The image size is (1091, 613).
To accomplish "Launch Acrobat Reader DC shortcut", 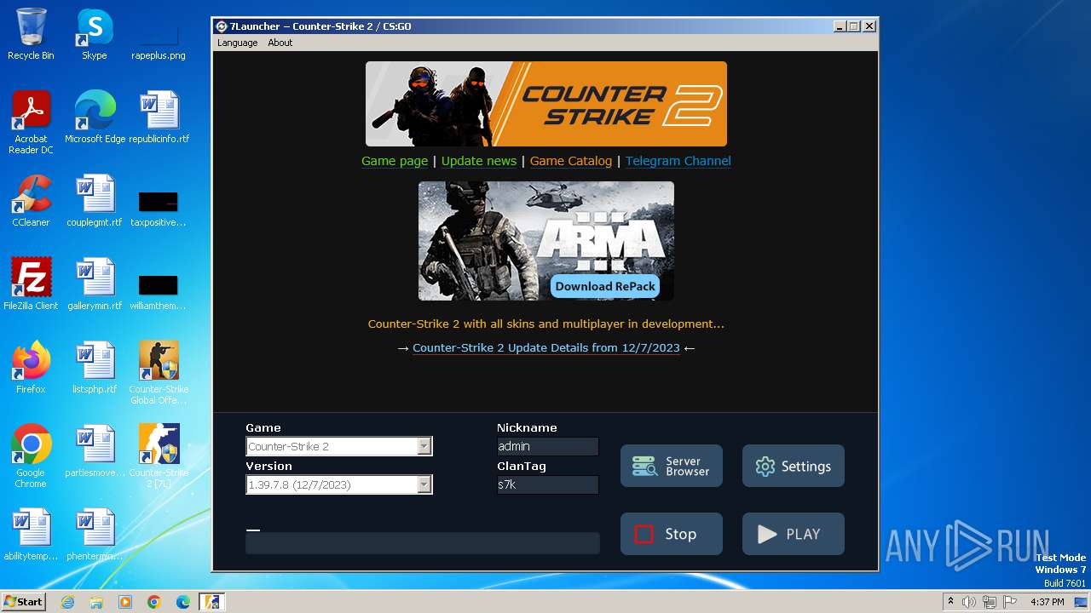I will [31, 122].
